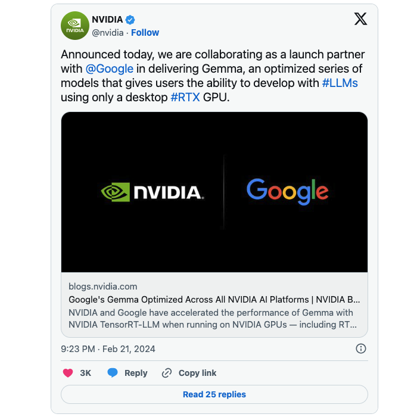Read 25 replies
Image resolution: width=417 pixels, height=417 pixels.
point(214,394)
